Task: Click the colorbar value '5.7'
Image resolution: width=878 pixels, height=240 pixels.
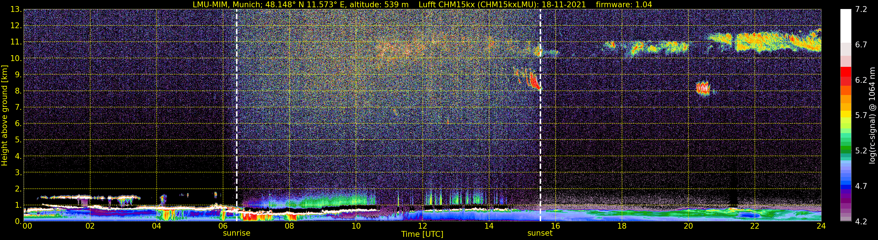Action: point(861,116)
